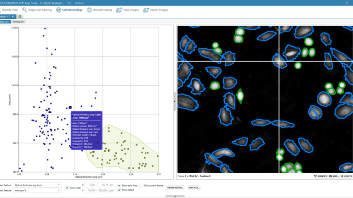Open the Analysis menu
Viewport: 353px width, 198px height.
pos(79,3)
